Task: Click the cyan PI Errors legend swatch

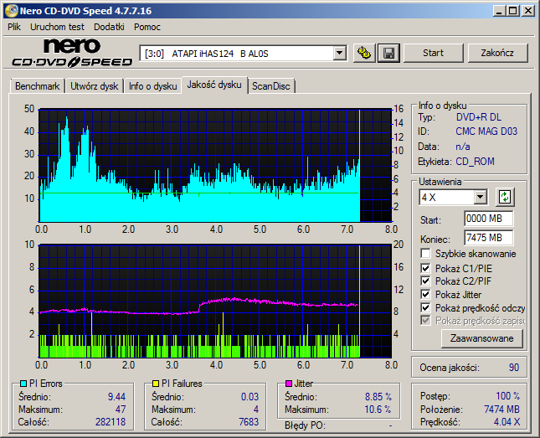Action: pos(23,384)
